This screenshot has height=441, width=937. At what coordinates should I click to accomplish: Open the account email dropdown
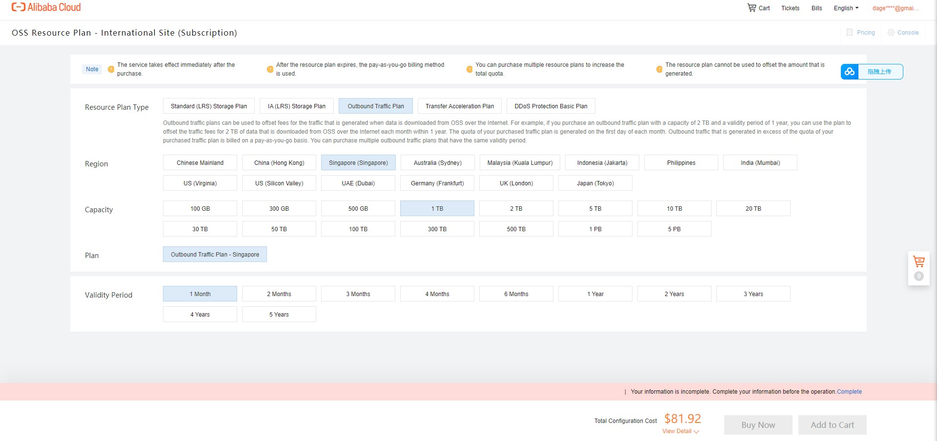coord(895,8)
